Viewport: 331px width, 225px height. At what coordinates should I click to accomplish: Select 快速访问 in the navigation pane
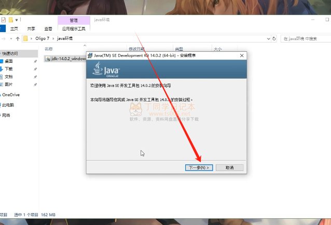click(x=10, y=53)
